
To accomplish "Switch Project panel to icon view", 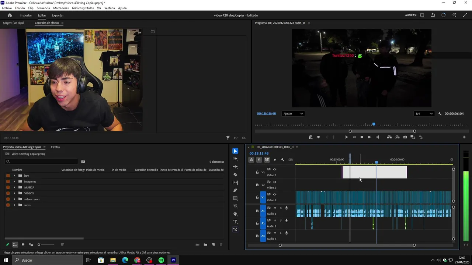I will point(23,245).
